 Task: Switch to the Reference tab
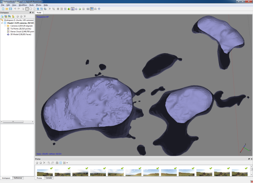coord(18,178)
